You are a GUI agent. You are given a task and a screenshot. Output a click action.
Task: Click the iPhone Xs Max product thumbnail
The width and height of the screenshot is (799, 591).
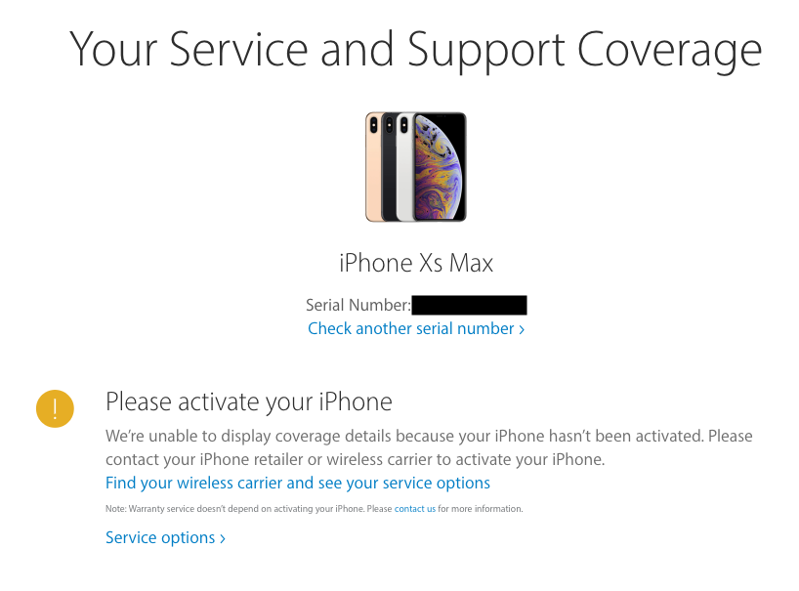point(416,167)
